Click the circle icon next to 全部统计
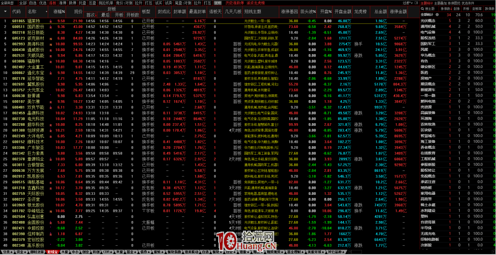 (437, 15)
